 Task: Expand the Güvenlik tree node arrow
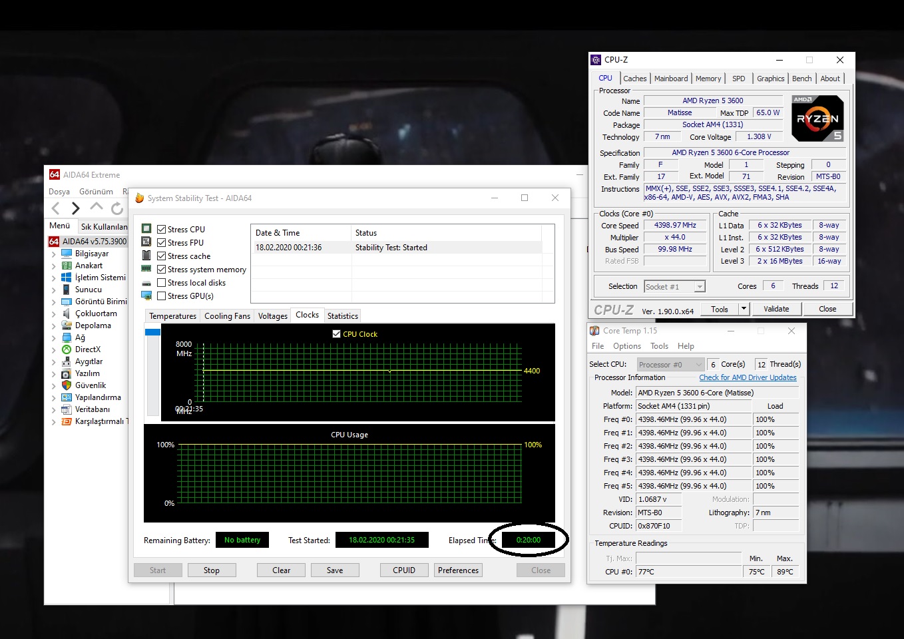click(x=53, y=385)
